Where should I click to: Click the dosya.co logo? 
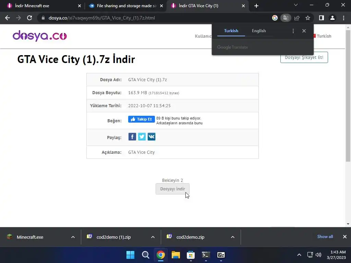pos(40,36)
